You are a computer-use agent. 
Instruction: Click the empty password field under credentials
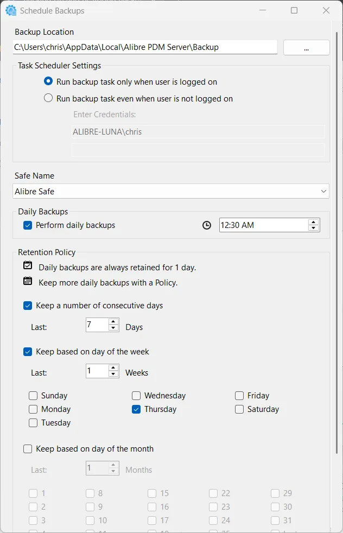198,150
